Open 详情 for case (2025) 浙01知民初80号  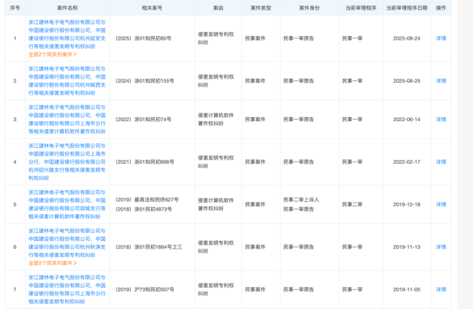441,38
